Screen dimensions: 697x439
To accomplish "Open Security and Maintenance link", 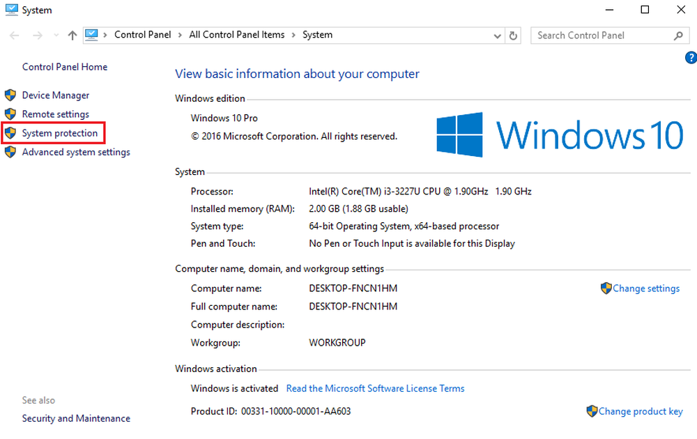I will (76, 419).
